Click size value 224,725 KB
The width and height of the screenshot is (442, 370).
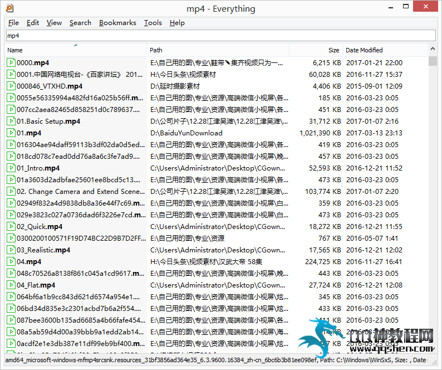[x=323, y=262]
